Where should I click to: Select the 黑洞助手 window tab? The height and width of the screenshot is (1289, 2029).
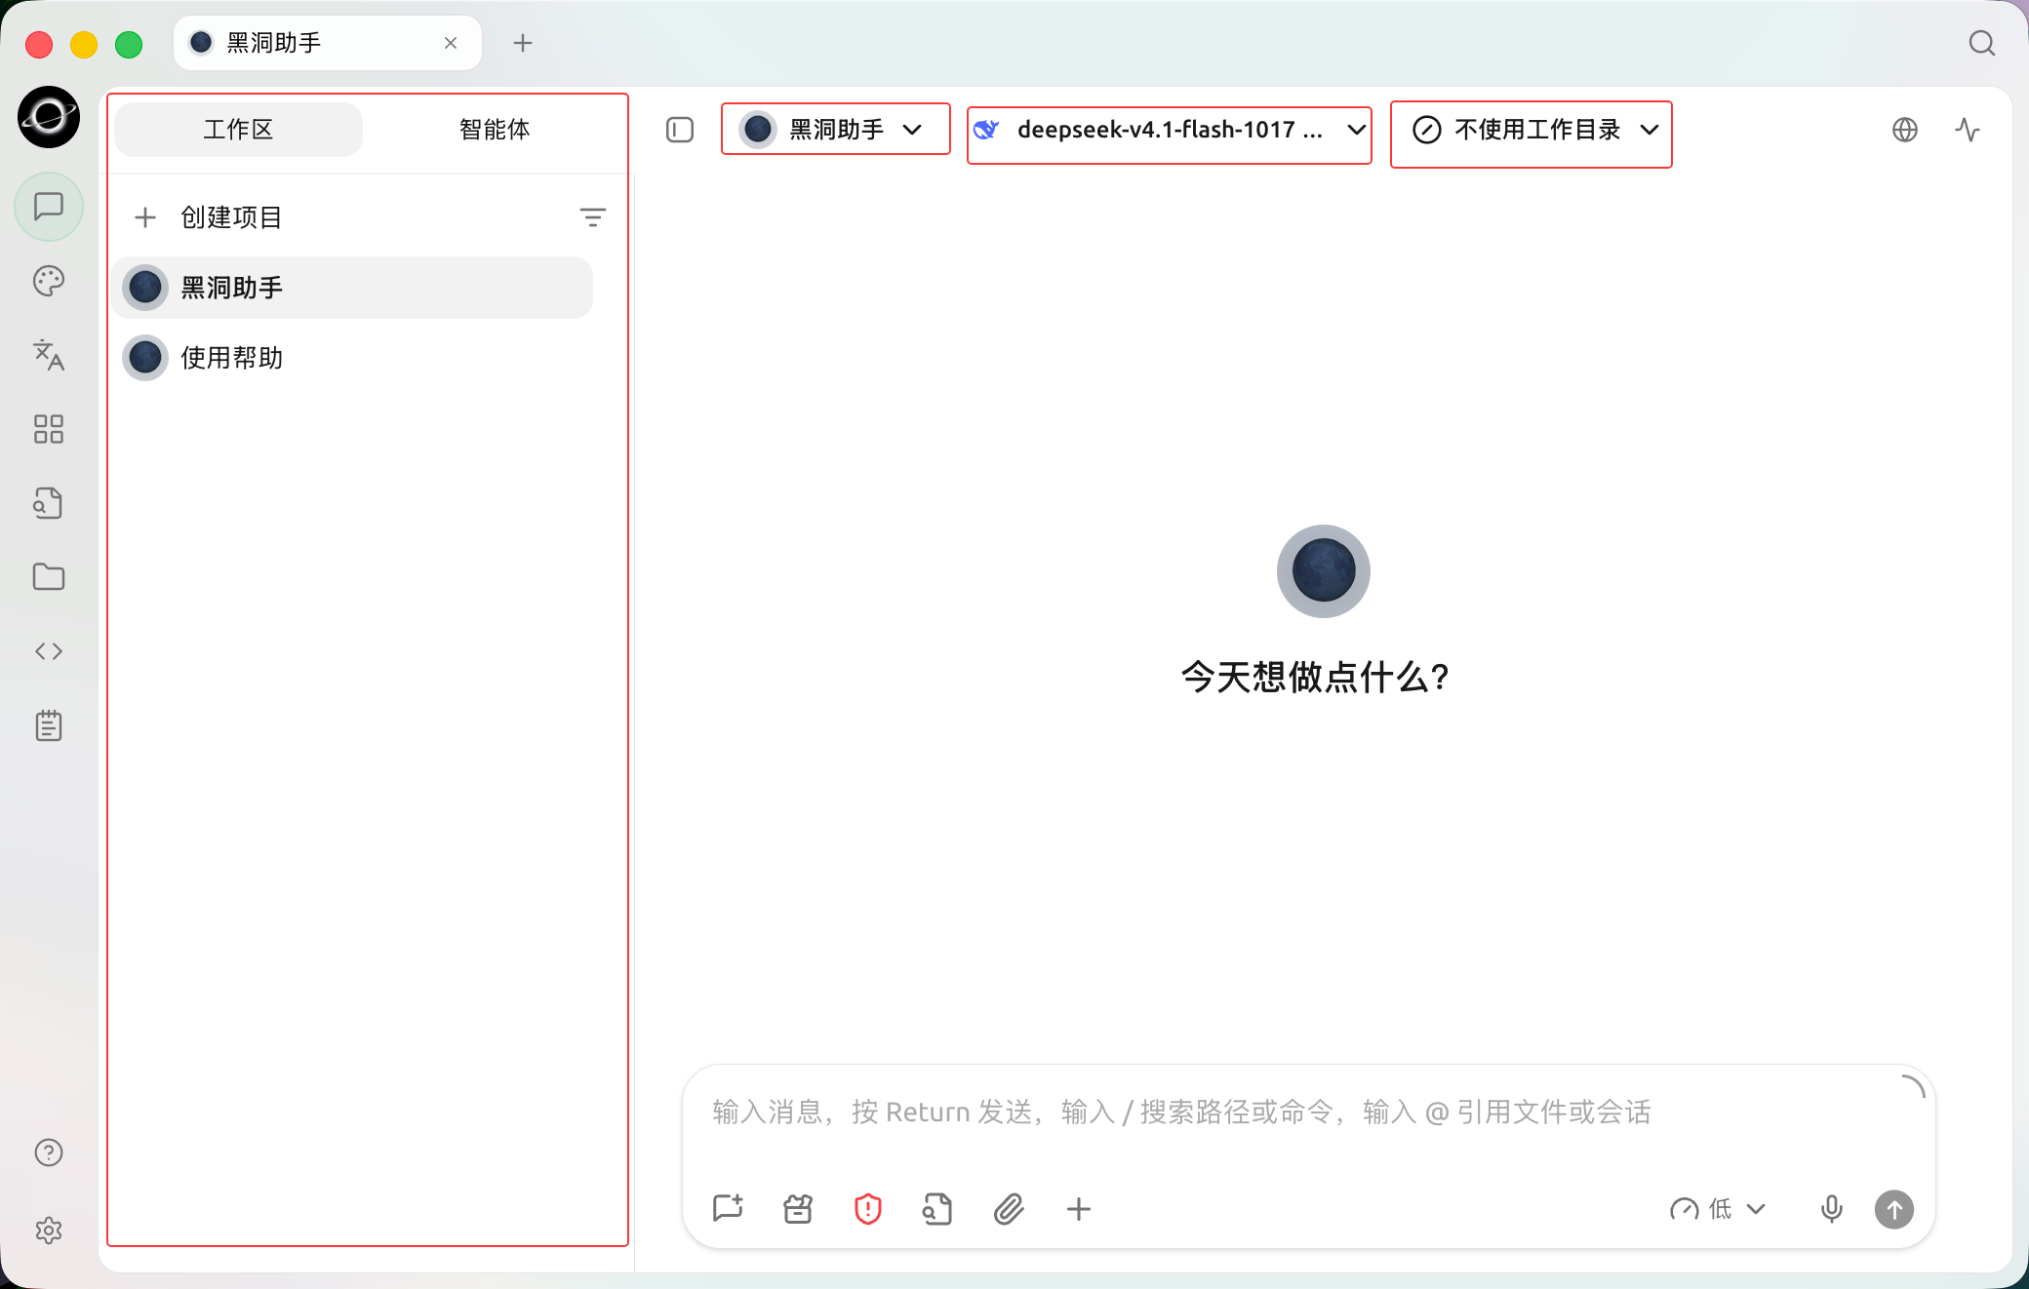(328, 43)
